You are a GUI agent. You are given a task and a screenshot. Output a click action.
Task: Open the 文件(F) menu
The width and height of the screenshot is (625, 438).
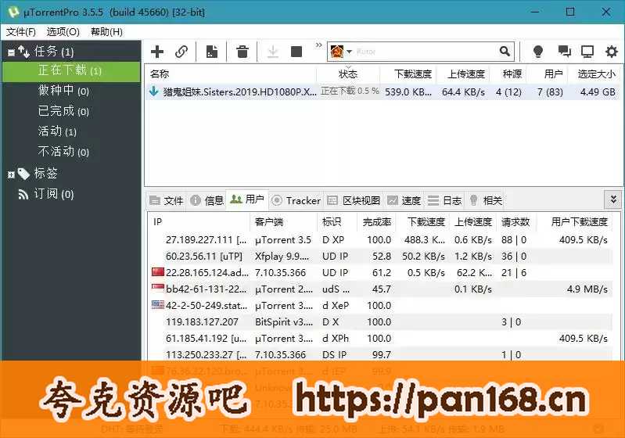tap(20, 31)
